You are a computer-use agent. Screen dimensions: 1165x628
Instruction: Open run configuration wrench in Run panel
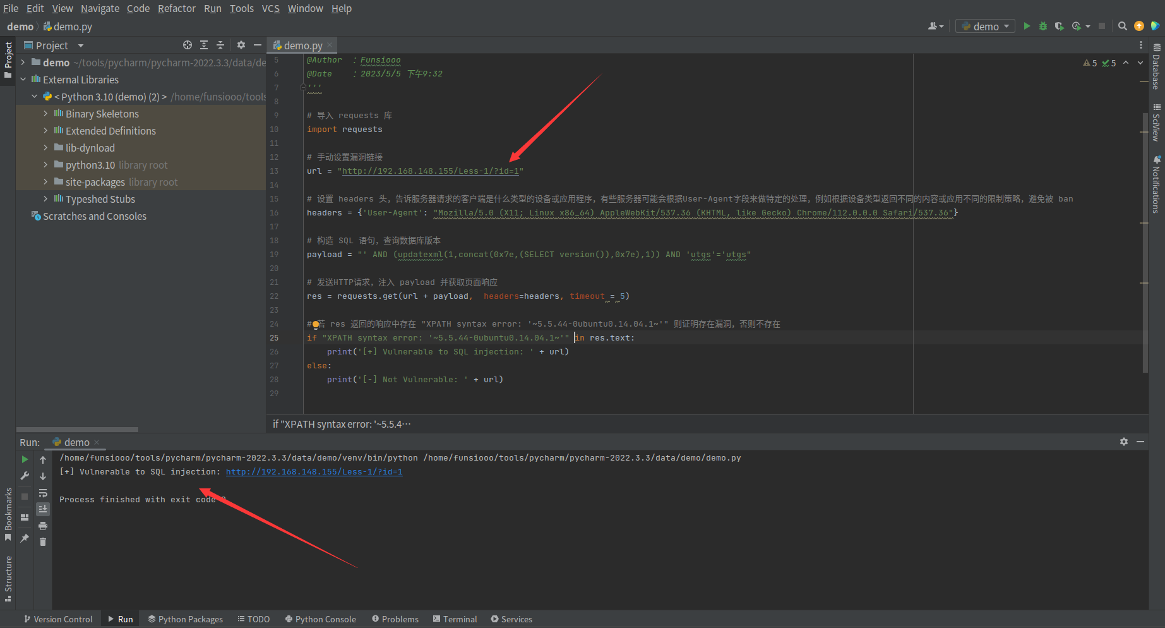pos(25,476)
